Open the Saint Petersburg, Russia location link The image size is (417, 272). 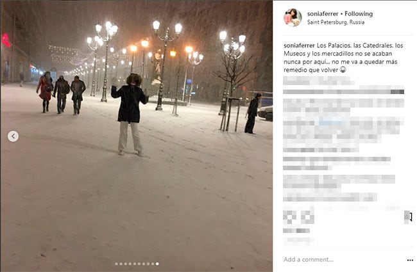pos(336,22)
